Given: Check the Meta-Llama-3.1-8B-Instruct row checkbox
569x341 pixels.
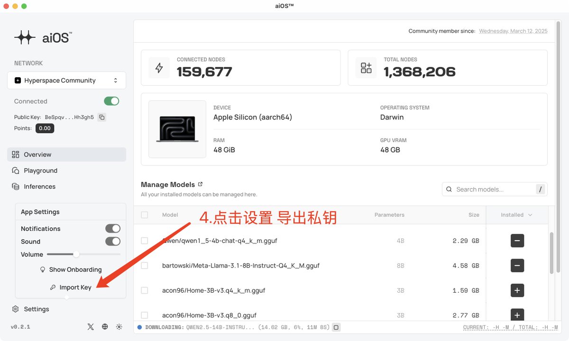Looking at the screenshot, I should tap(145, 265).
